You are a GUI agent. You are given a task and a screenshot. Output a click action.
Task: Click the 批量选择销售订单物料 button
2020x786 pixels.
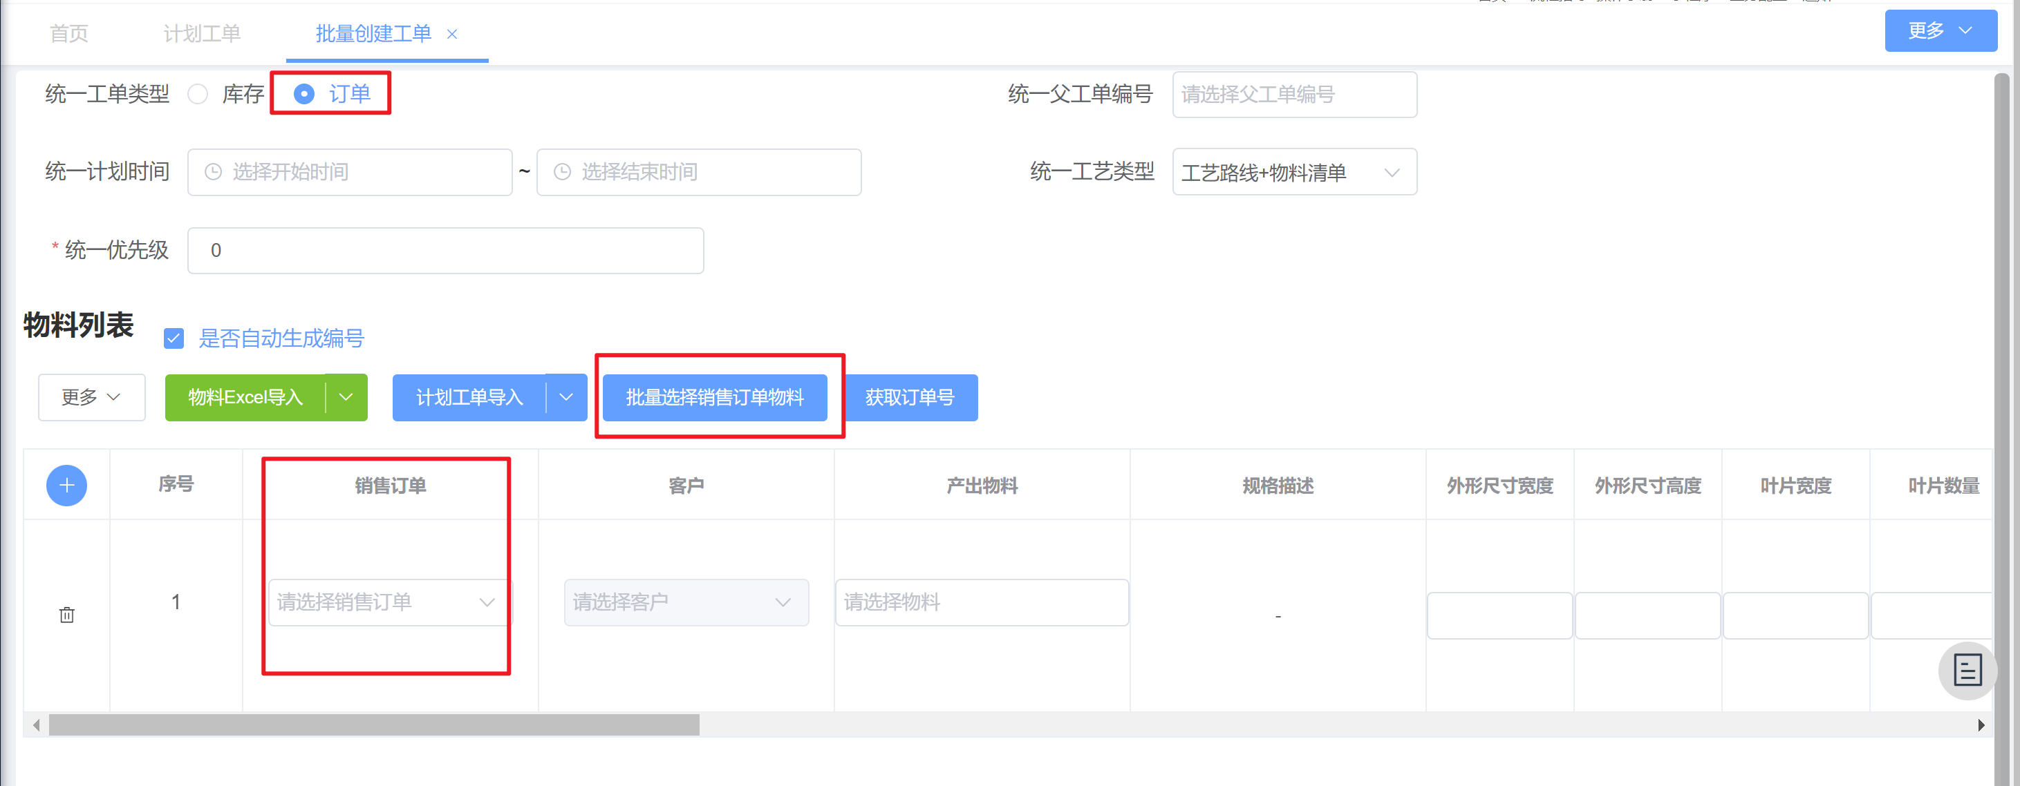714,397
